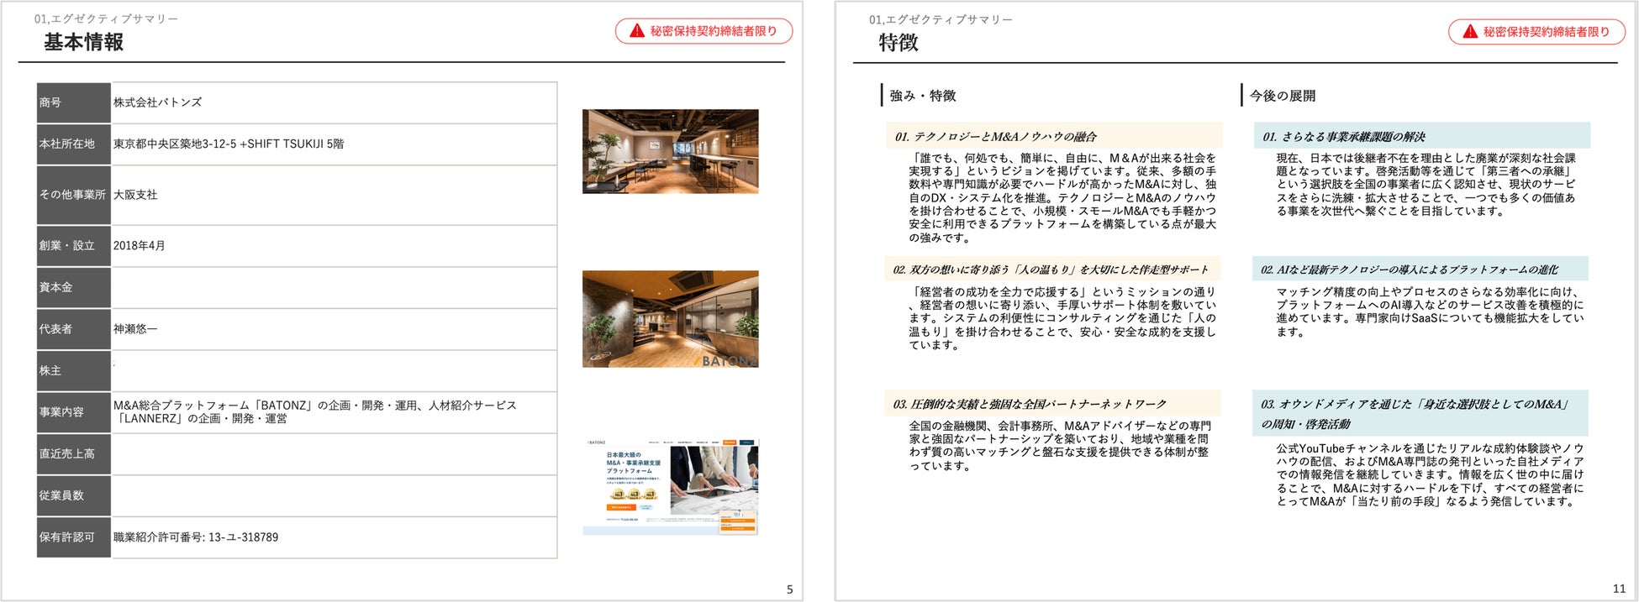Screen dimensions: 1639x602
Task: Select the 神瀬悠一 representative name
Action: (135, 329)
